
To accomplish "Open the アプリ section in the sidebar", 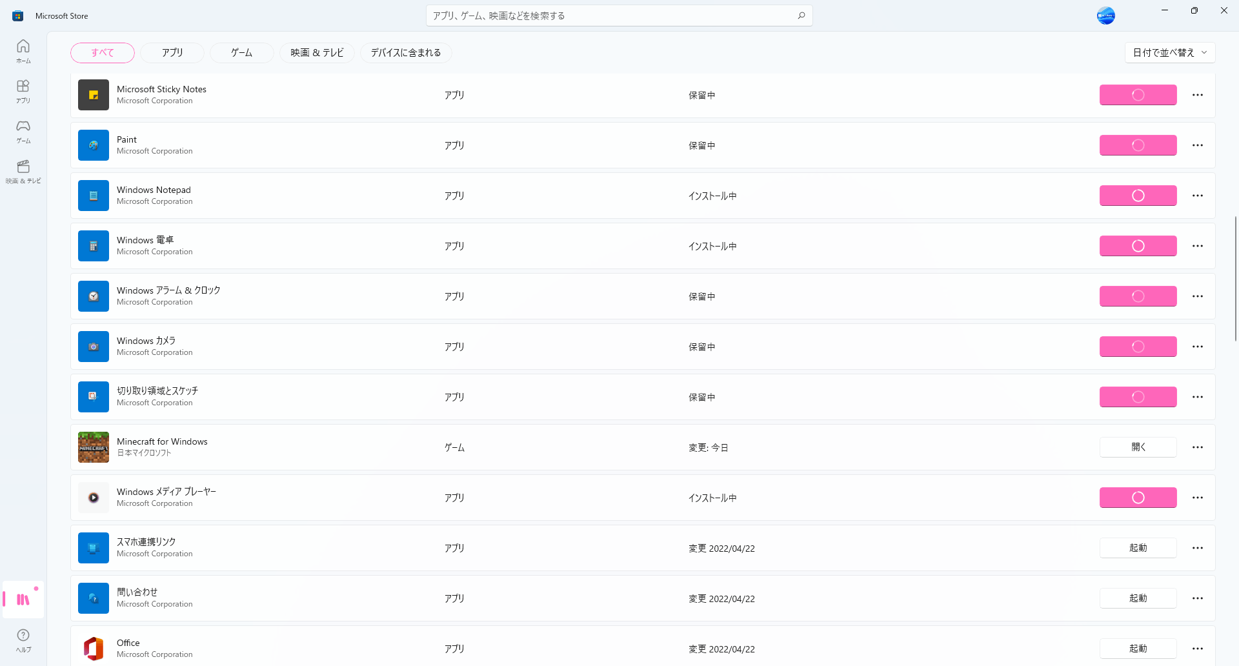I will [x=23, y=92].
